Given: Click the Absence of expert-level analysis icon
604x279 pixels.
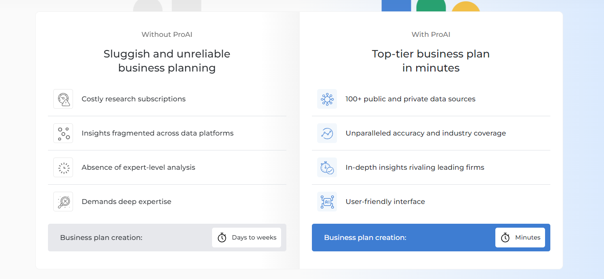Looking at the screenshot, I should click(x=63, y=168).
